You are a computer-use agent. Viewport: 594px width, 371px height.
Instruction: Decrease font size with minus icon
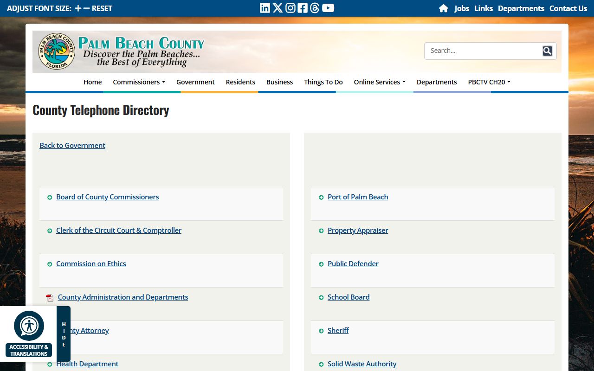pos(86,8)
